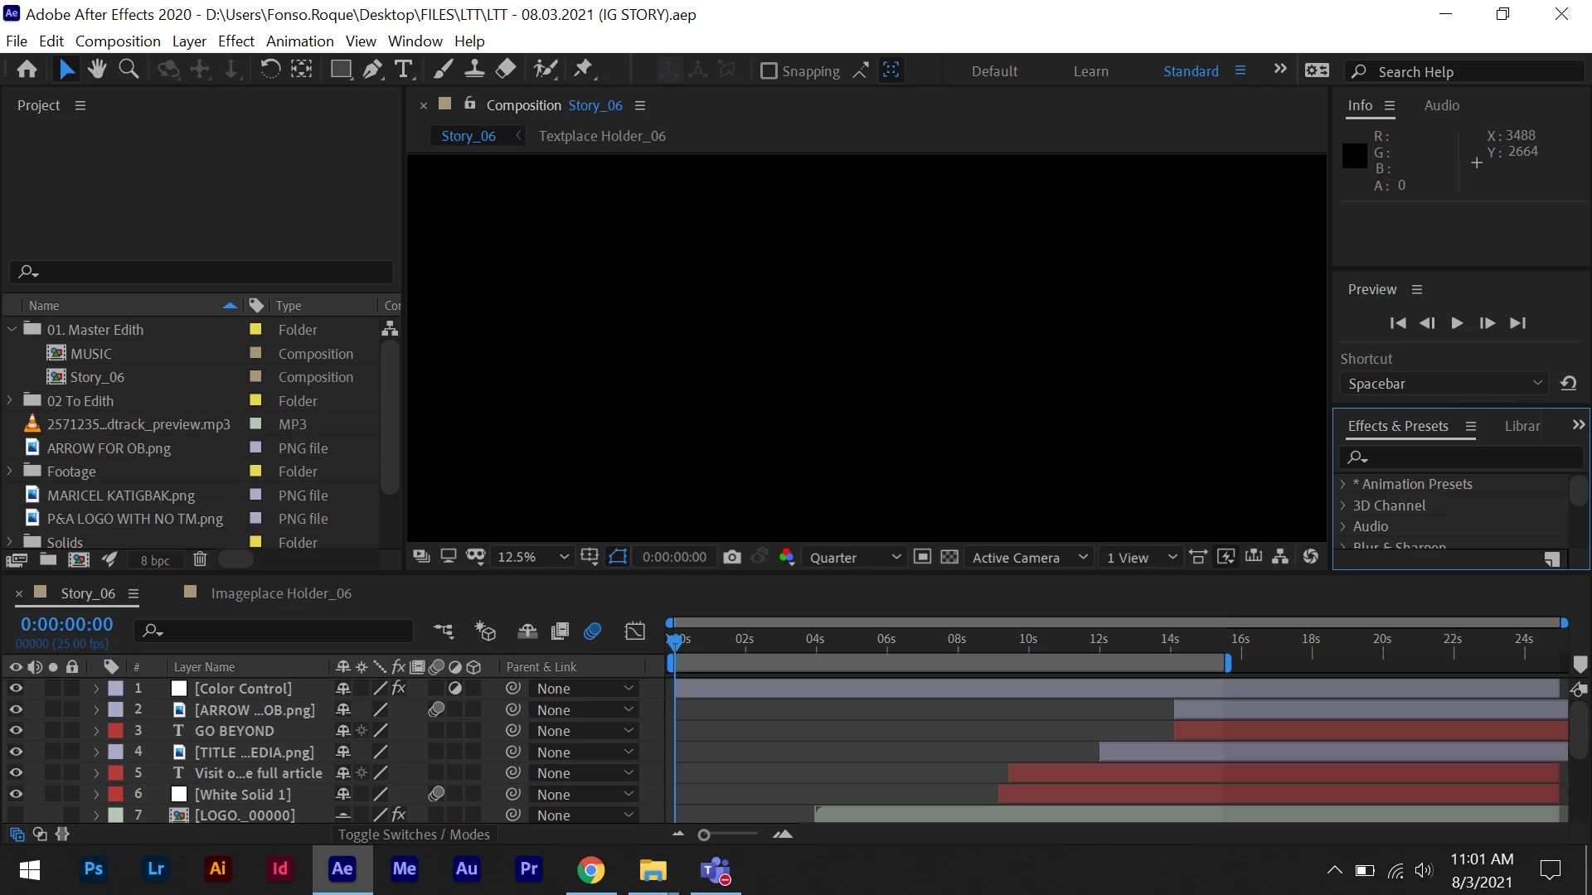This screenshot has width=1592, height=895.
Task: Click Toggle Switches / Modes button
Action: coord(414,835)
